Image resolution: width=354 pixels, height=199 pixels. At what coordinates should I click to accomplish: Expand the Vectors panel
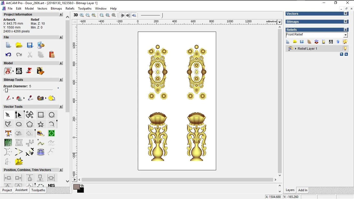click(x=345, y=14)
